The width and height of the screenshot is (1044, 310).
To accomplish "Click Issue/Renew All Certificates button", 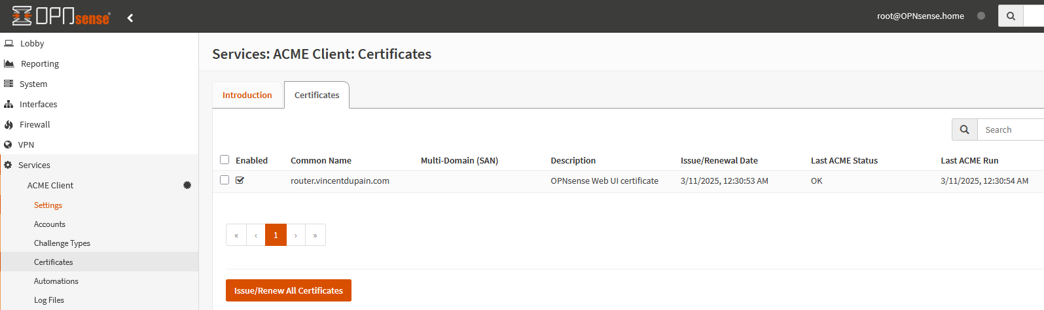I will coord(288,290).
